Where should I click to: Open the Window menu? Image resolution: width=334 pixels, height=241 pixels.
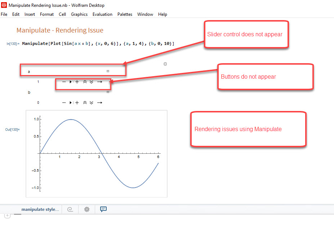pyautogui.click(x=145, y=14)
